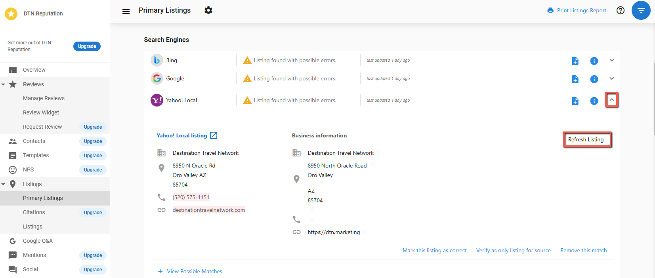Click the blue Upgrade button at top
Screen dimensions: 655x278
click(87, 46)
